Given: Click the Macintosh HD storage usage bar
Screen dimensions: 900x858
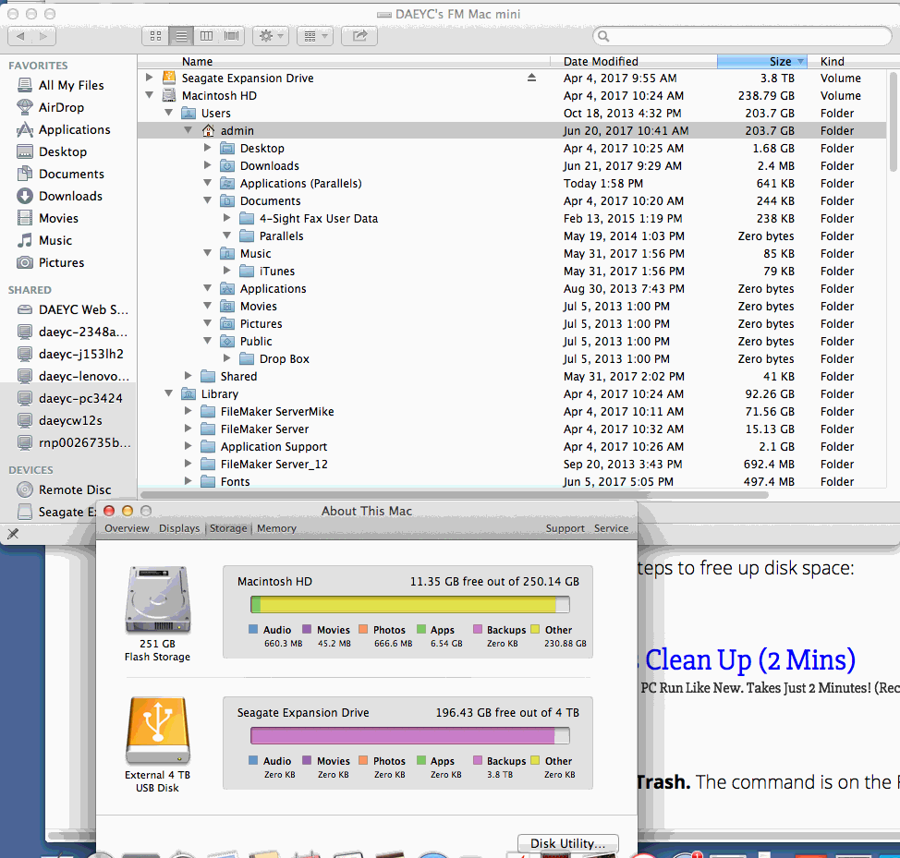Looking at the screenshot, I should tap(410, 605).
